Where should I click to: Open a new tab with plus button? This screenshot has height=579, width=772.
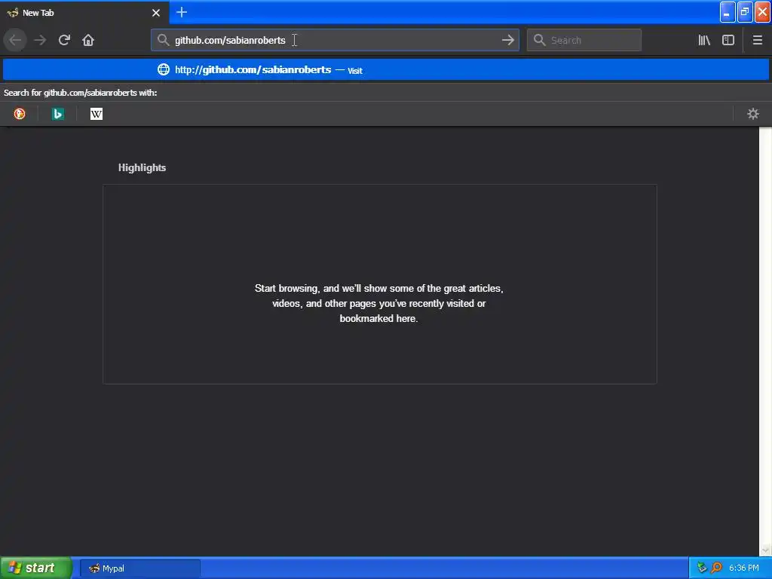point(181,12)
